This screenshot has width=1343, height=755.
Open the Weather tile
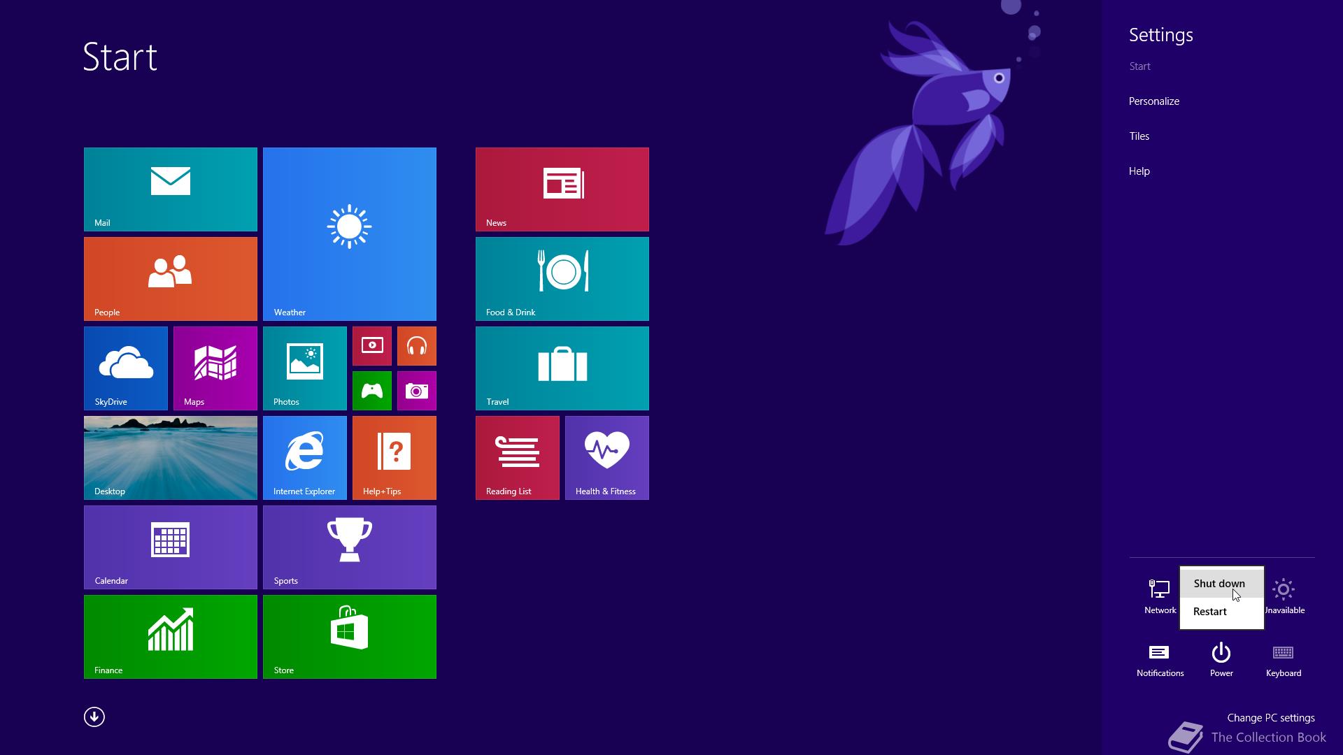[350, 234]
